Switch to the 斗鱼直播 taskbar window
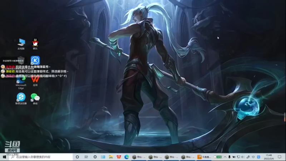286x161 pixels. point(204,157)
